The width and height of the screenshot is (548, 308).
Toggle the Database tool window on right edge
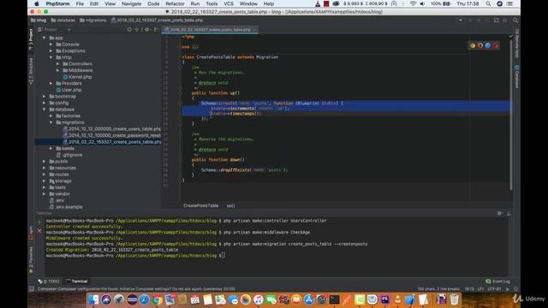[x=517, y=76]
